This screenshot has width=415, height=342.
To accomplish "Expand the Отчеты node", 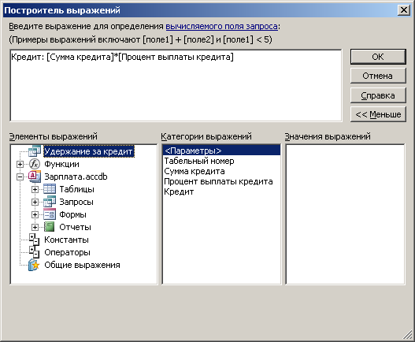I will tap(35, 227).
